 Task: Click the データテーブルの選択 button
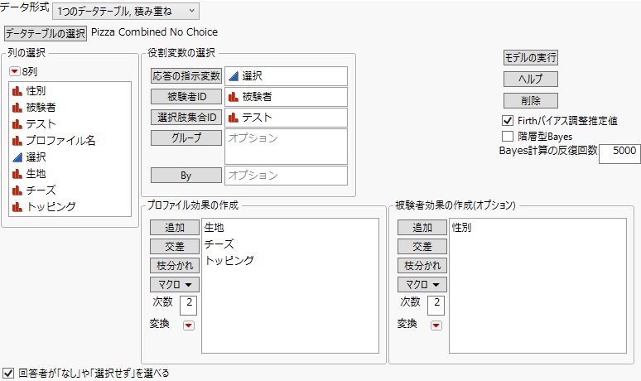(46, 33)
